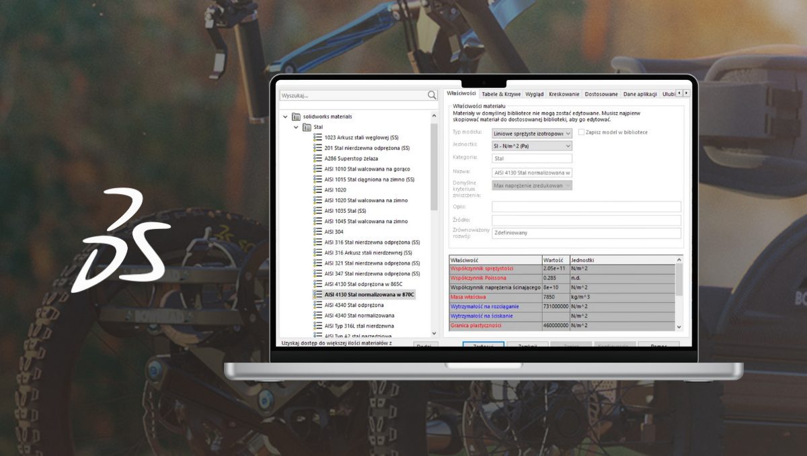Click the Nazwa material name field
The image size is (807, 456).
pos(532,173)
